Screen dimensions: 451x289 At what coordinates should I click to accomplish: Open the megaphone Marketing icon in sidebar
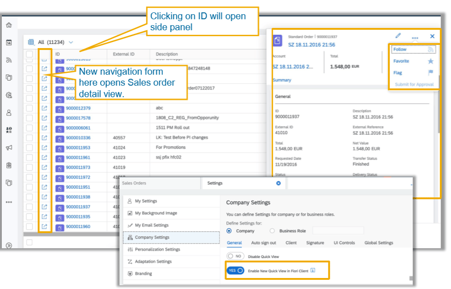pos(9,148)
